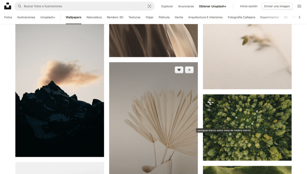Open the hamburger menu
This screenshot has height=174, width=307.
point(299,6)
